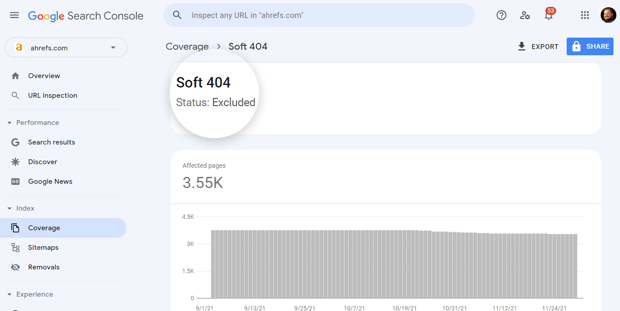The height and width of the screenshot is (311, 620).
Task: Open the hamburger navigation menu
Action: tap(14, 15)
